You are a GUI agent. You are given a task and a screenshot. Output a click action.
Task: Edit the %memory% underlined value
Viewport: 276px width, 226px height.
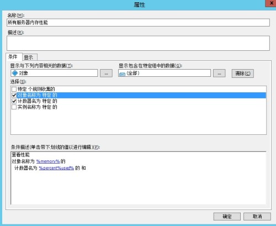click(48, 161)
